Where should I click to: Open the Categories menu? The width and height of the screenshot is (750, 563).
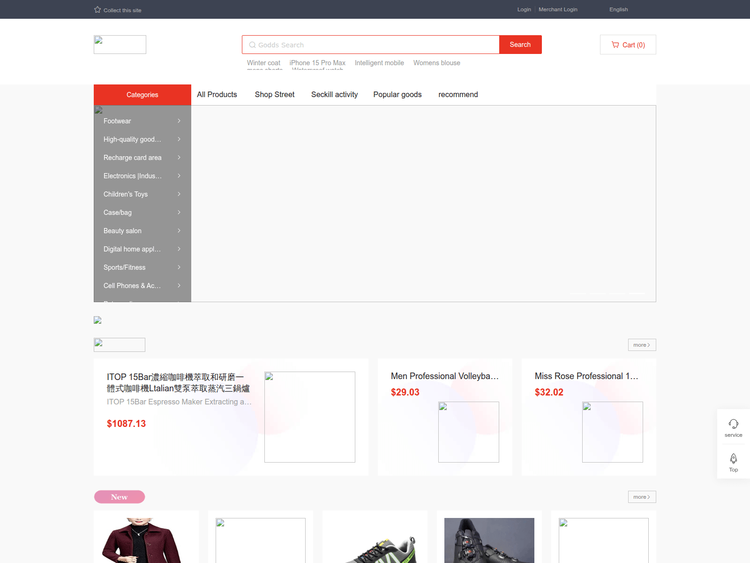(142, 94)
